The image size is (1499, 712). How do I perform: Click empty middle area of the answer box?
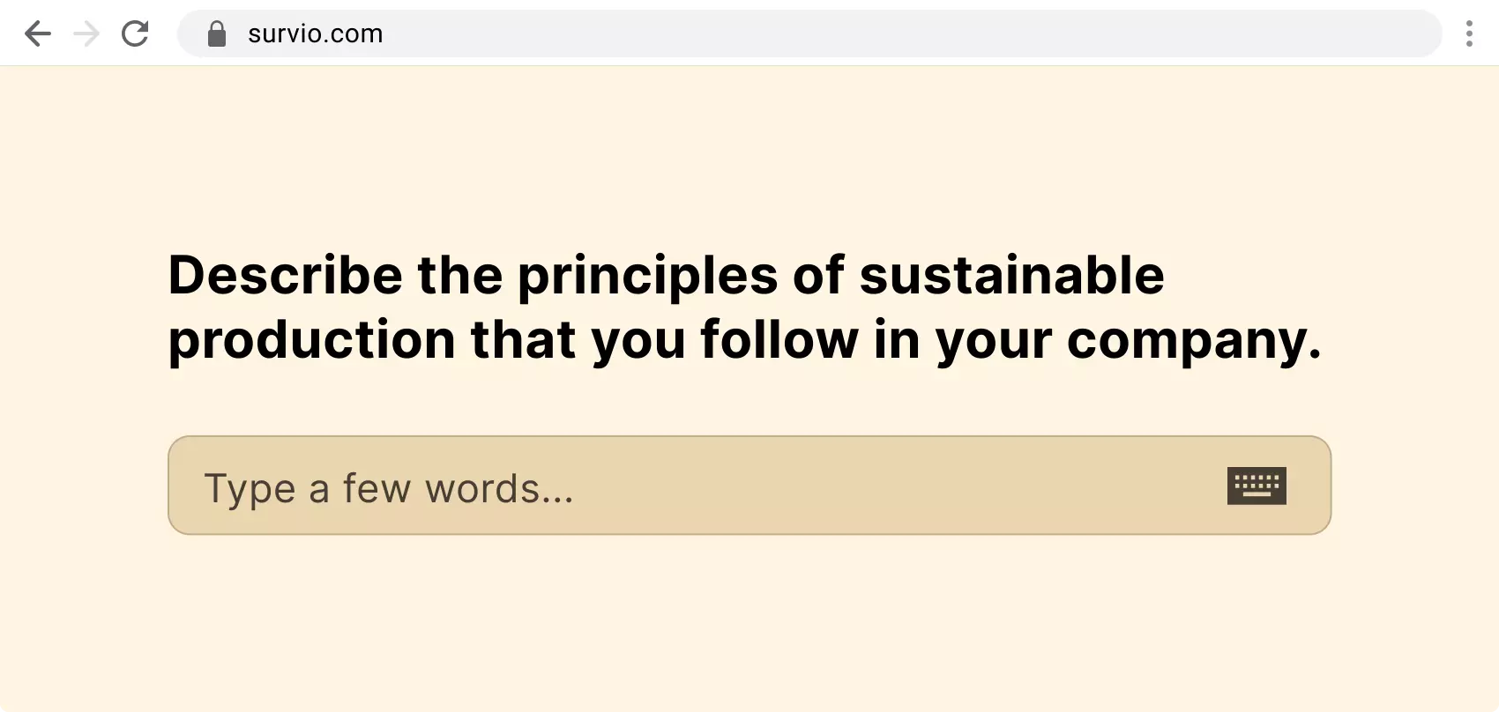pyautogui.click(x=882, y=486)
